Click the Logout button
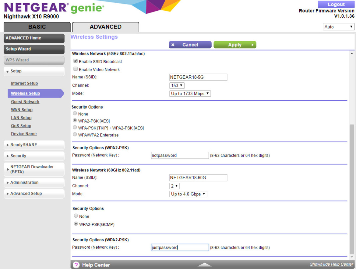This screenshot has height=269, width=356. 336,4
